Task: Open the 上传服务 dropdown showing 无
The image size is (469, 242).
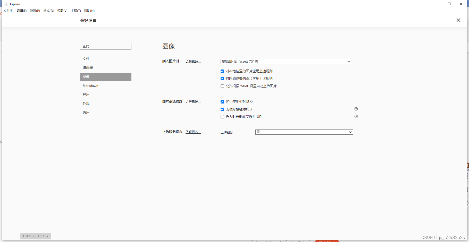Action: point(304,132)
